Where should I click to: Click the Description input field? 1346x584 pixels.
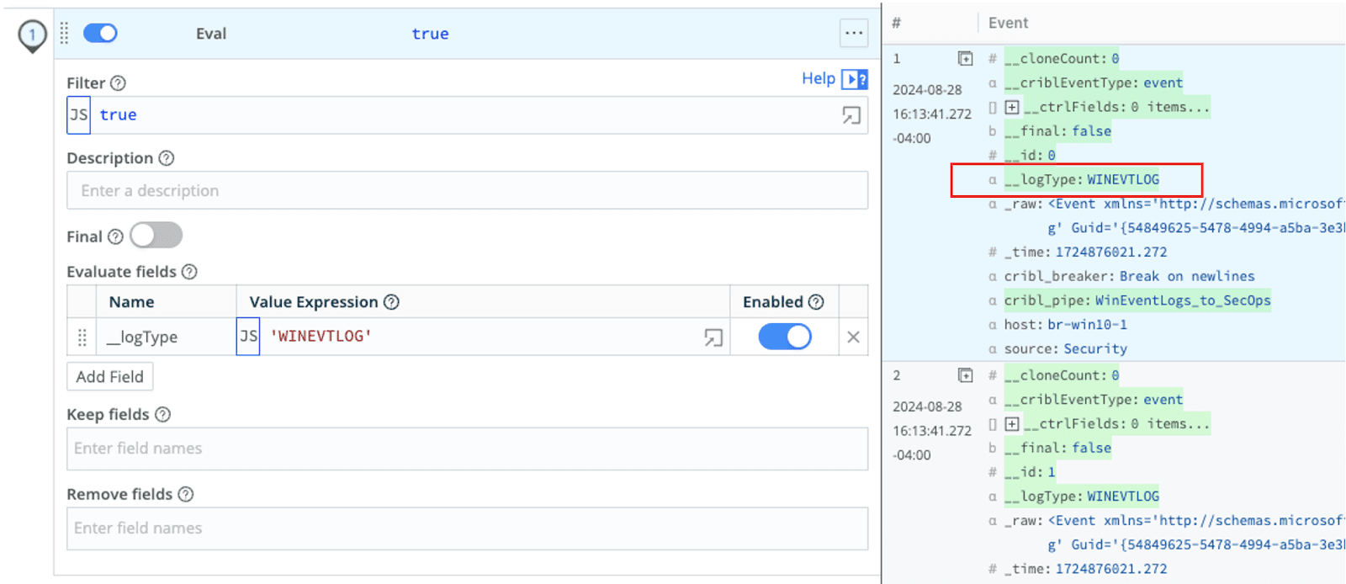click(467, 191)
